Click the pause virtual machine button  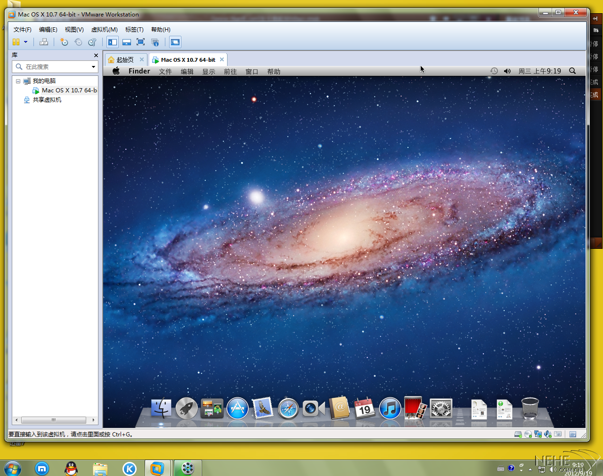[x=16, y=42]
